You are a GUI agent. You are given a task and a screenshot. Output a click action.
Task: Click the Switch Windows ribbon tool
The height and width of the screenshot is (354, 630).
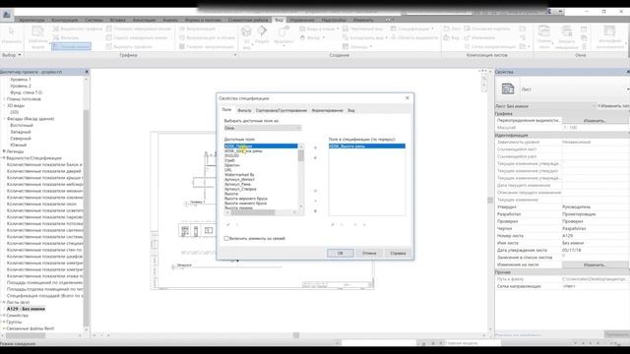[x=544, y=37]
